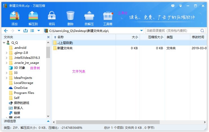The image size is (209, 132).
Task: Sort by the 名称 column header
Action: tap(60, 37)
